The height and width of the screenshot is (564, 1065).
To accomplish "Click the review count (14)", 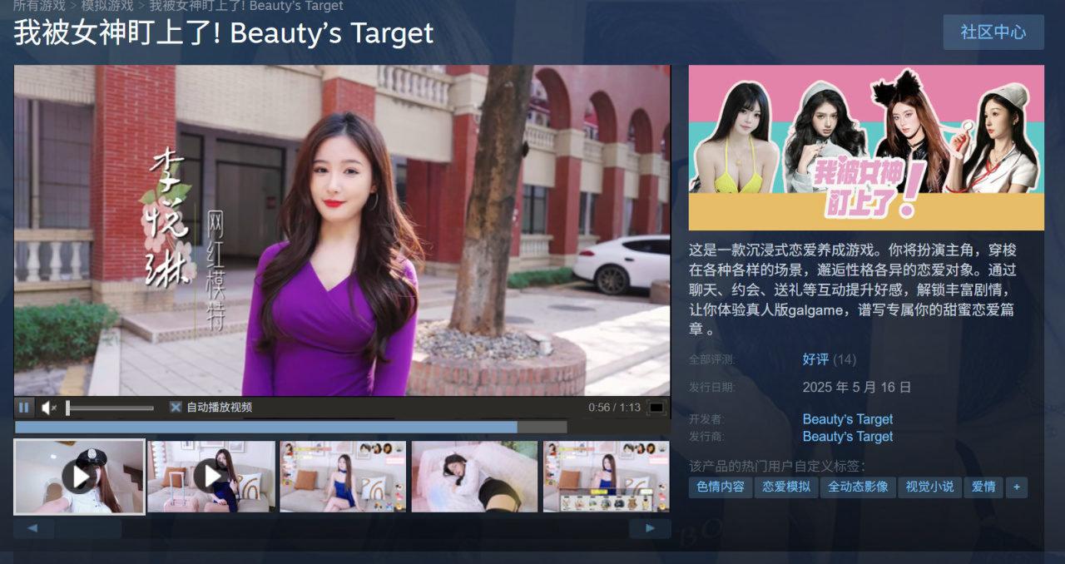I will [x=845, y=359].
